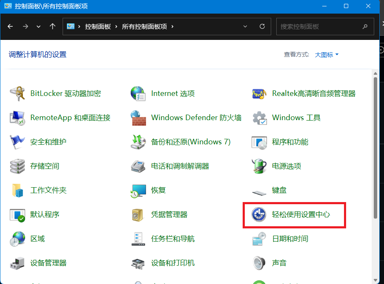Refresh the control panel view
384x284 pixels.
click(262, 26)
